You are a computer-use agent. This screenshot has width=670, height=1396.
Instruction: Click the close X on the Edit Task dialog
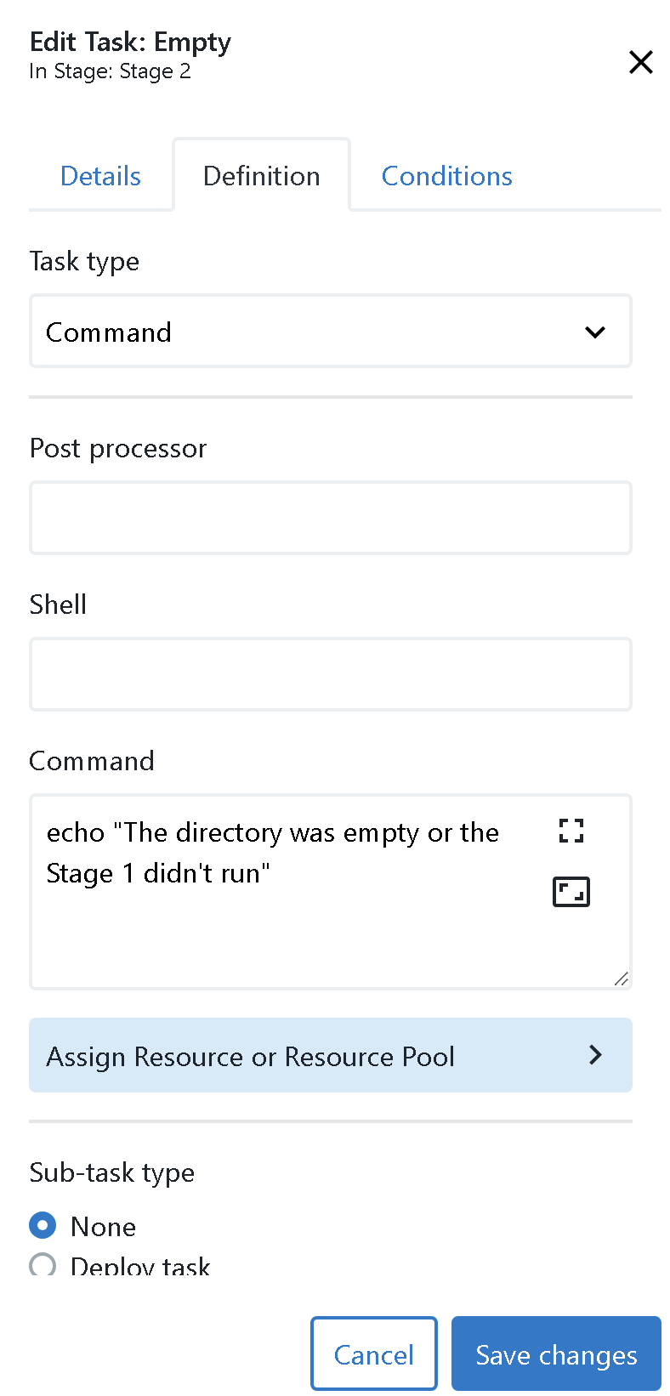click(x=640, y=62)
